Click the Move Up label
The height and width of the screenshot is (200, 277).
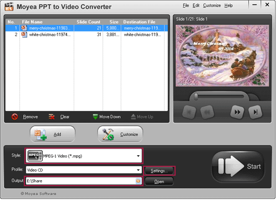pos(145,117)
